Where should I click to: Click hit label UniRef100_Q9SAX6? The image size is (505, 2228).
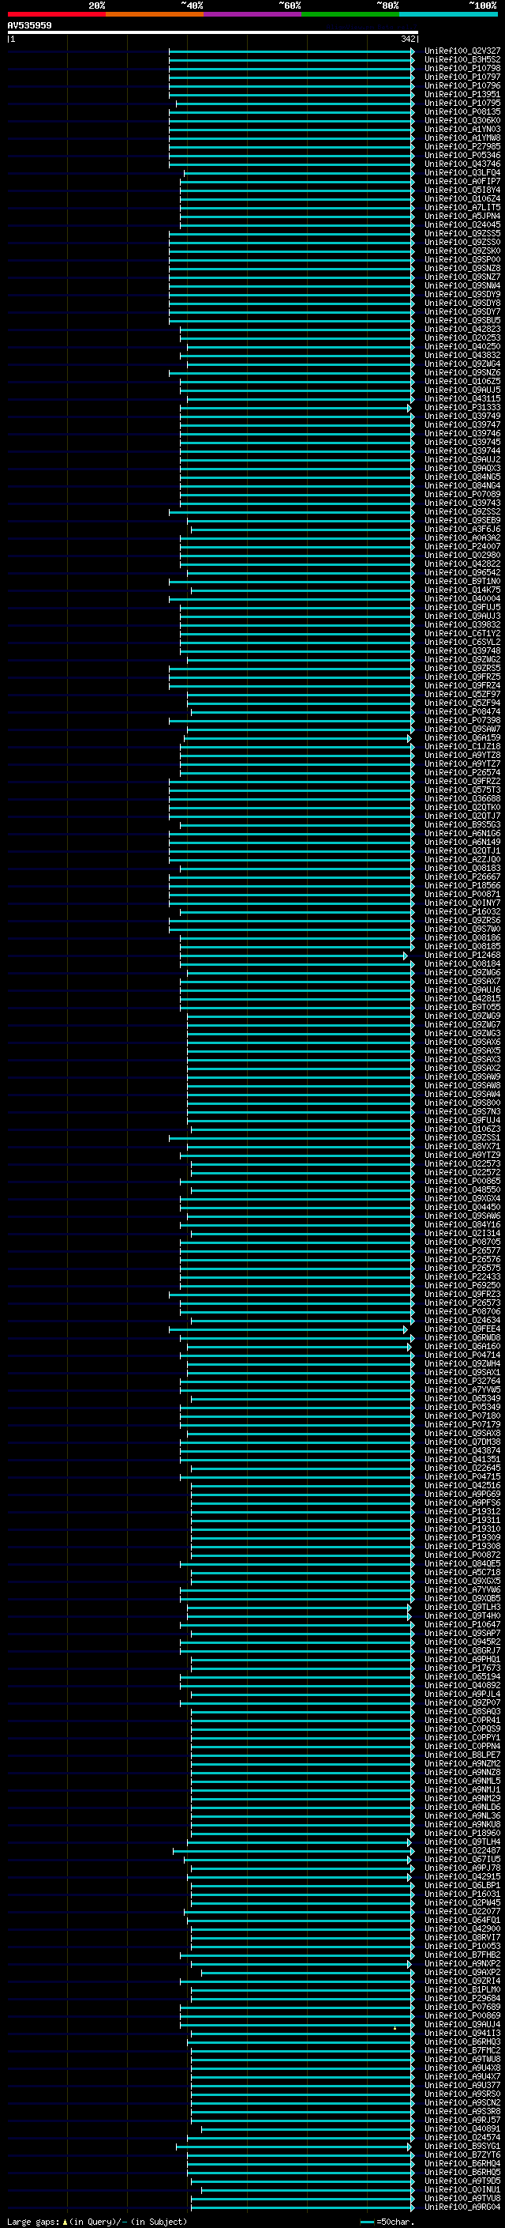(462, 1042)
